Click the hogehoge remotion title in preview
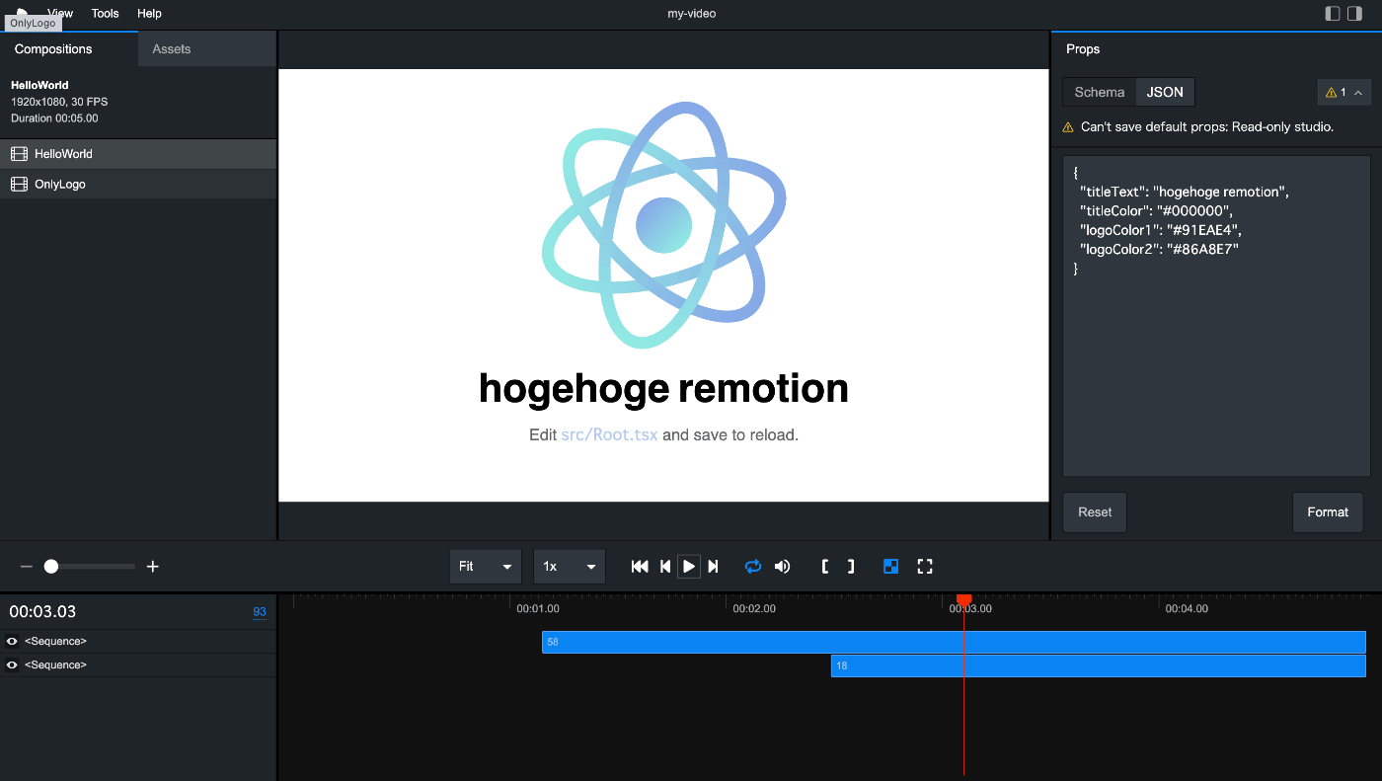 663,388
